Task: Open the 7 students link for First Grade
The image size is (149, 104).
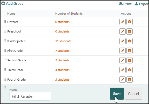Action: (x=62, y=51)
